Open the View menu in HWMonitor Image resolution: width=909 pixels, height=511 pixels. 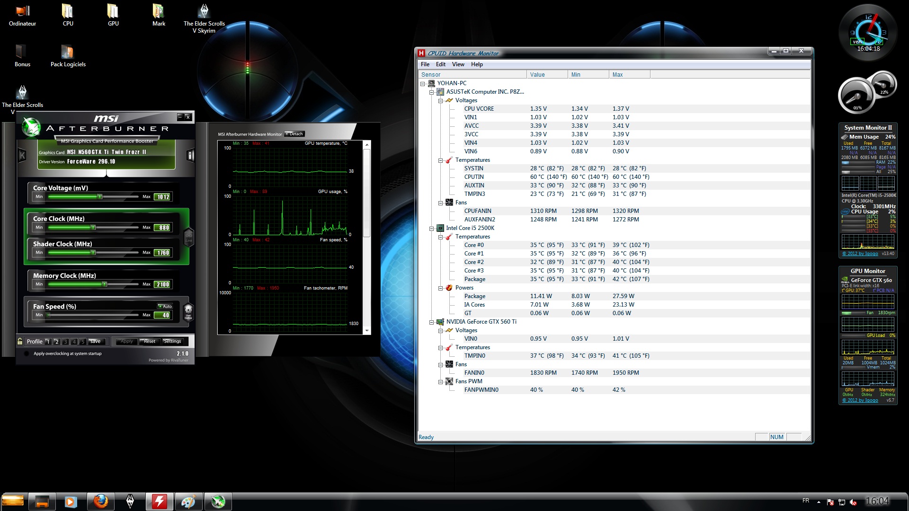(x=458, y=64)
